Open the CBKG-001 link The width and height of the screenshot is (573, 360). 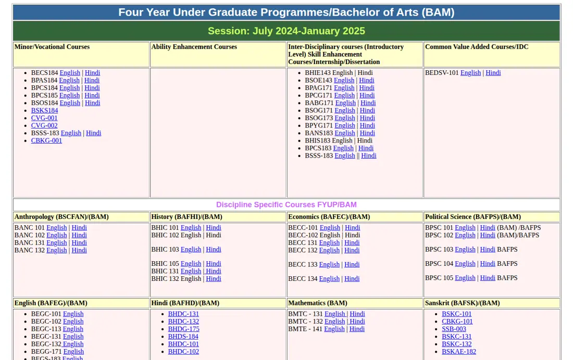(x=46, y=140)
